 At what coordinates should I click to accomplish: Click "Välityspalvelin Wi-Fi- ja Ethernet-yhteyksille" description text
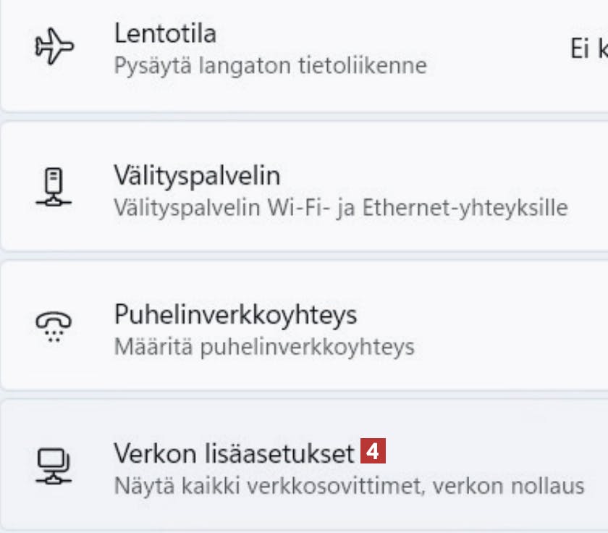tap(340, 207)
